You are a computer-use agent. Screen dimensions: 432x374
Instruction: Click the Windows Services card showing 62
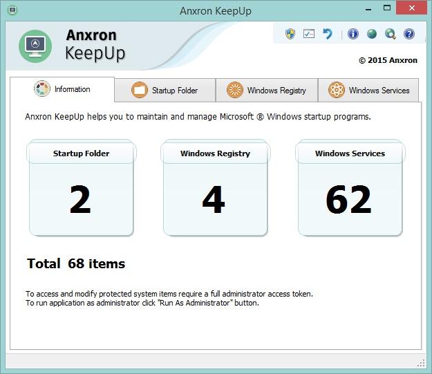(350, 187)
